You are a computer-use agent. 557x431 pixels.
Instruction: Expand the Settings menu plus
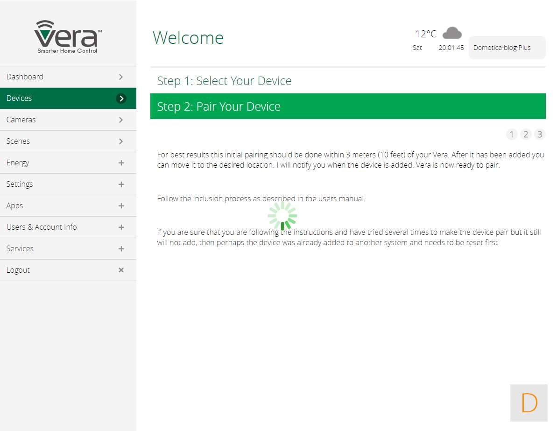pos(121,184)
